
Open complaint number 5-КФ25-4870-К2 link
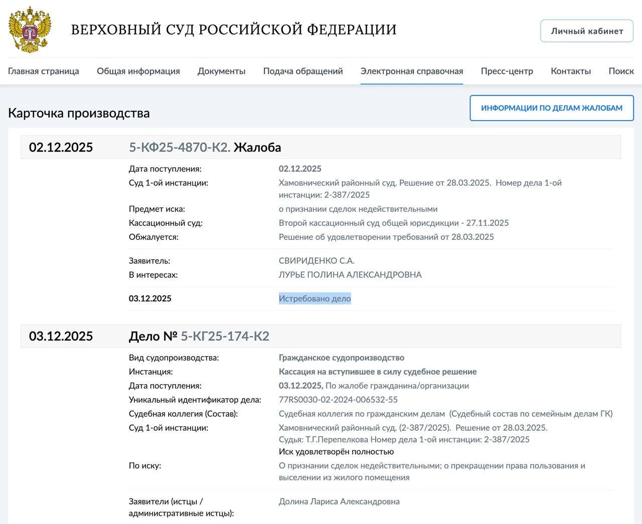180,147
